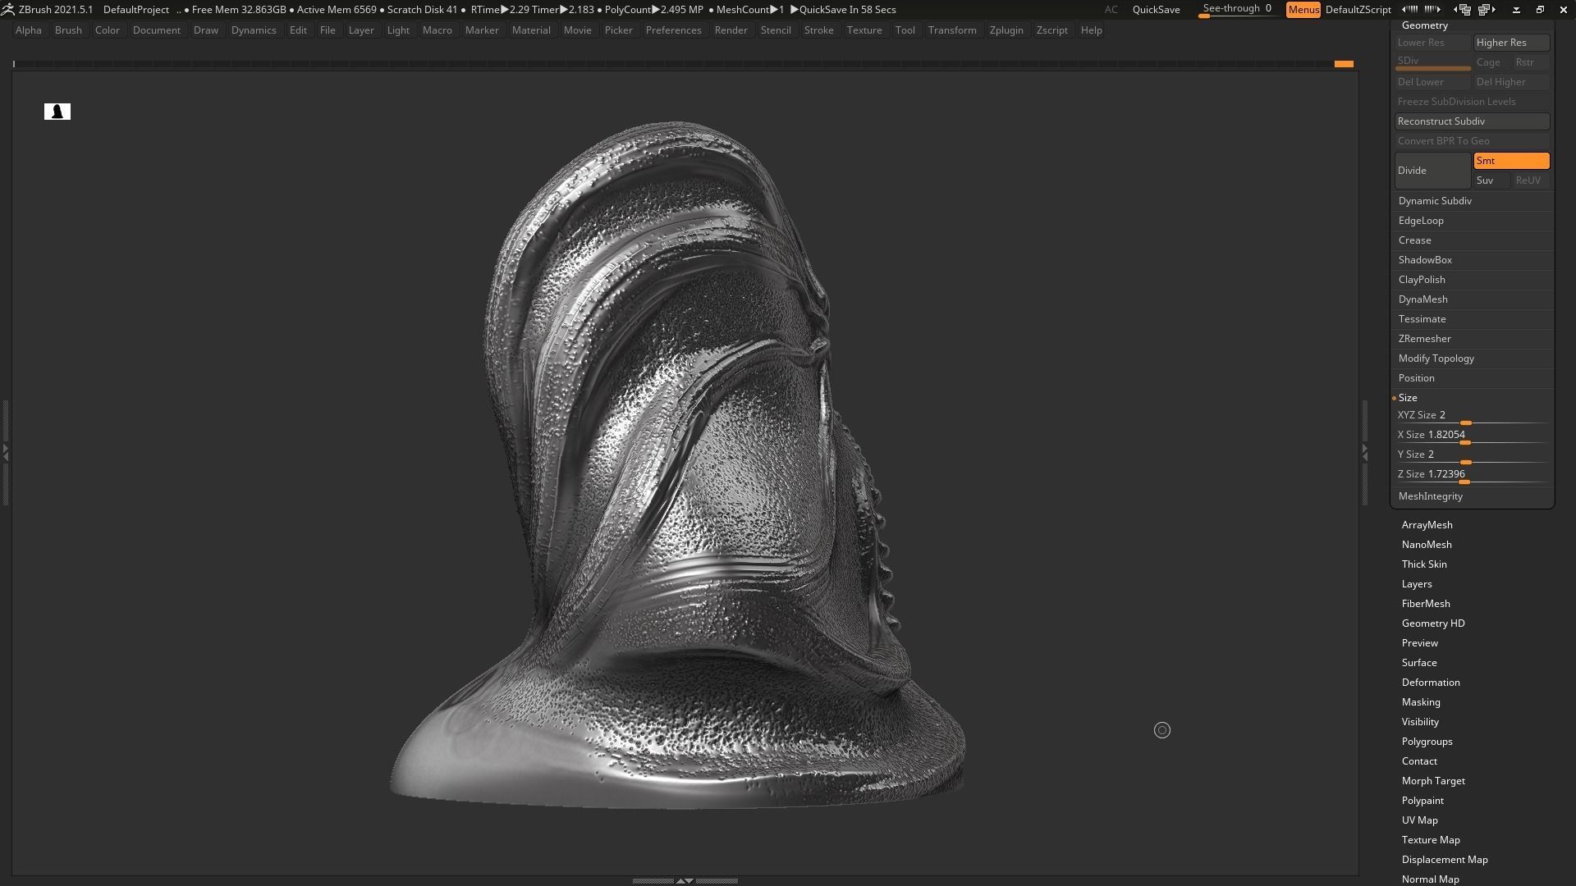Click the SDiv slider
The image size is (1576, 886).
(1432, 62)
